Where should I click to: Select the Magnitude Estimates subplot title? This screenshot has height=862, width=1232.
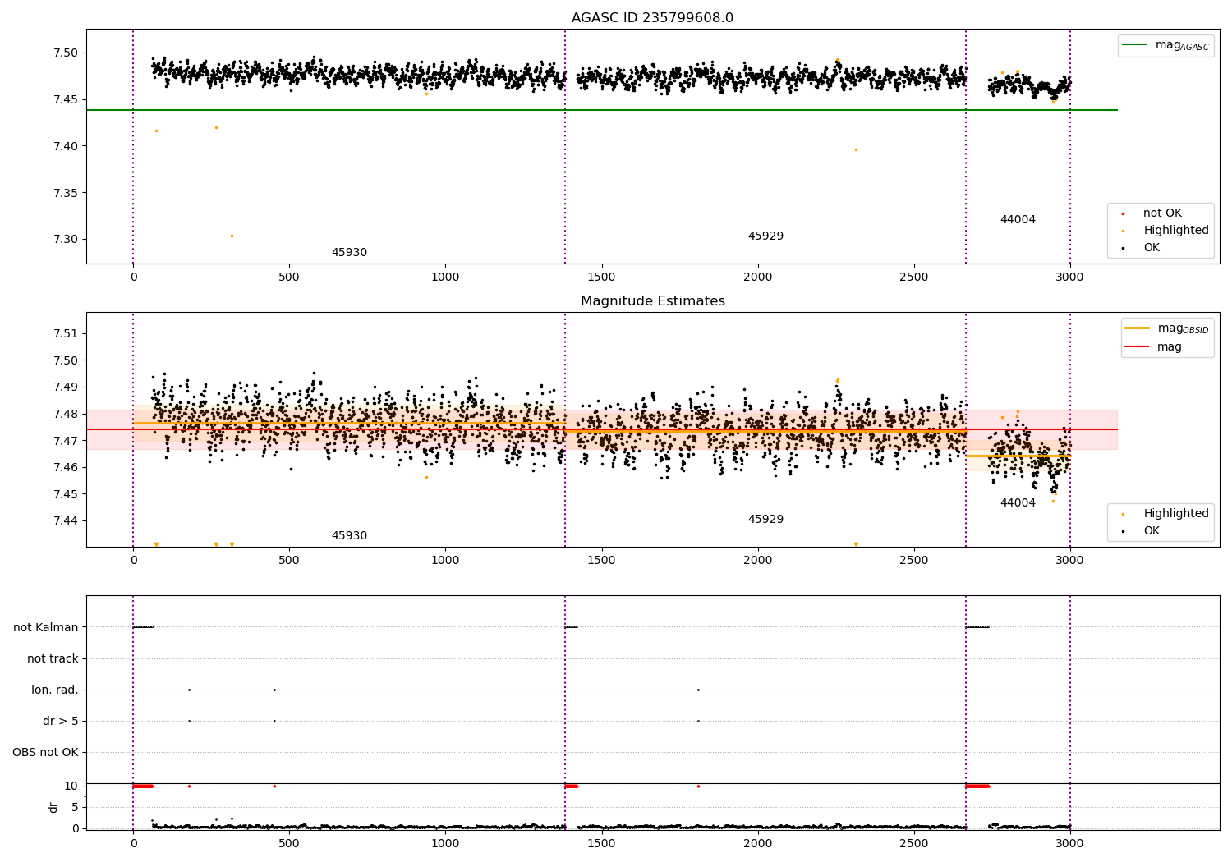[652, 301]
